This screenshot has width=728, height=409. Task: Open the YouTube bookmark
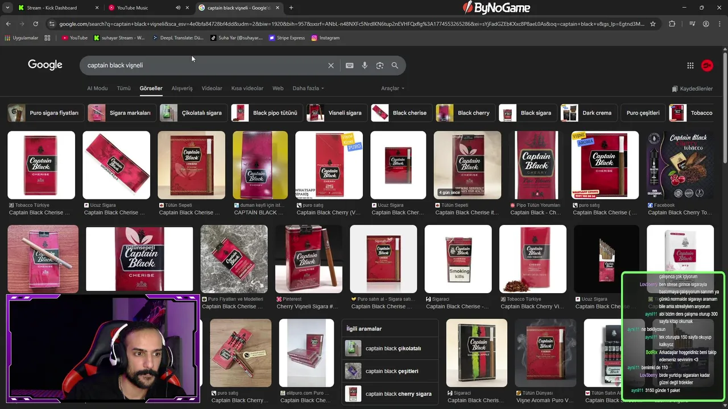pos(75,38)
